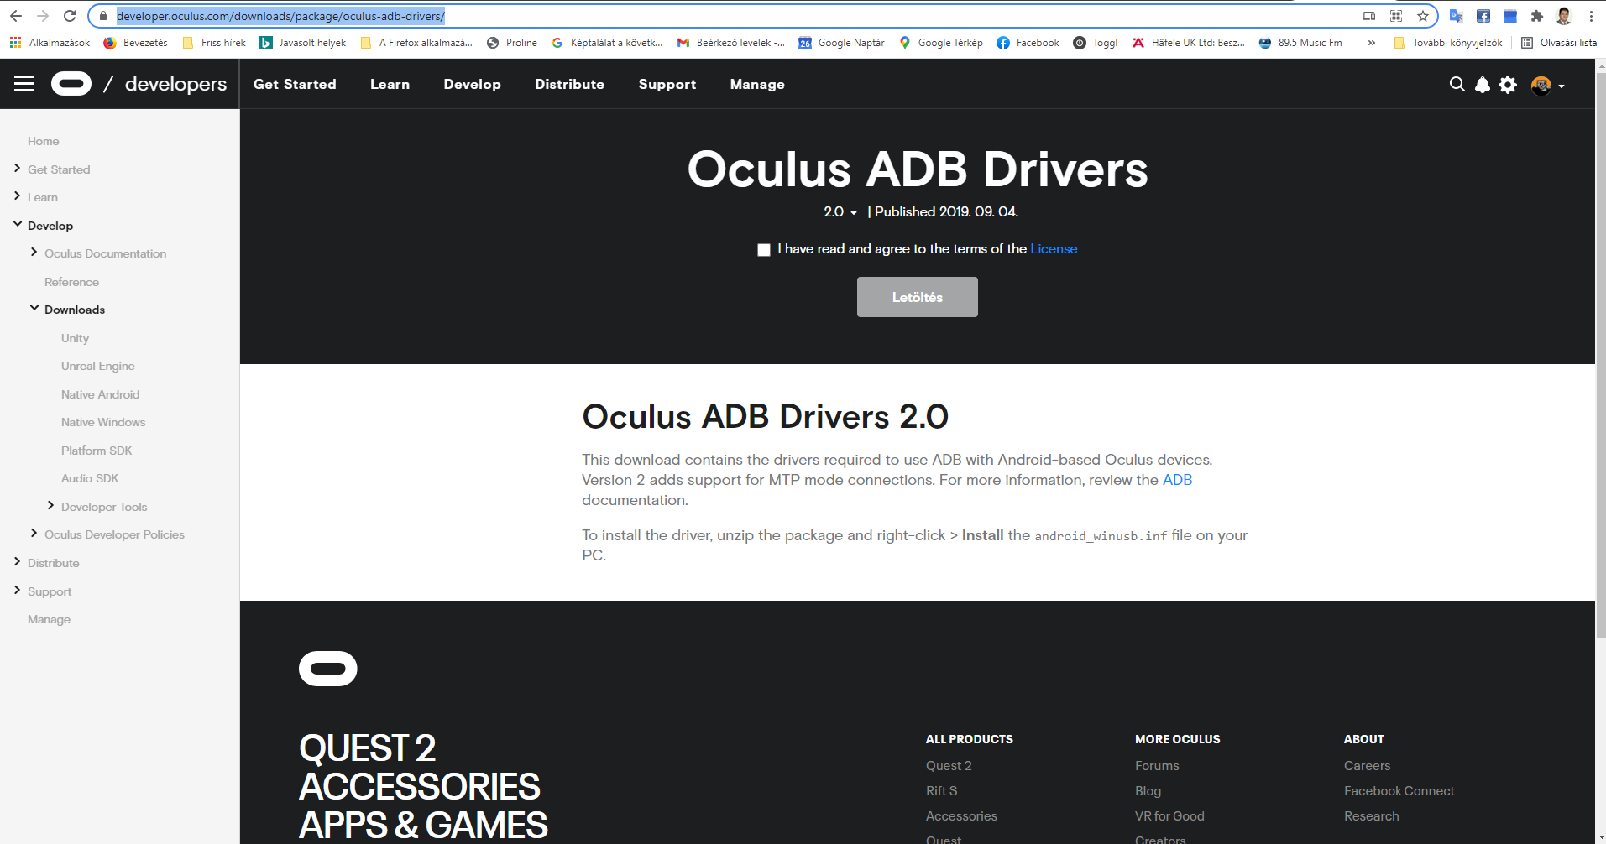This screenshot has height=844, width=1606.
Task: Go back with the browser back arrow
Action: [16, 16]
